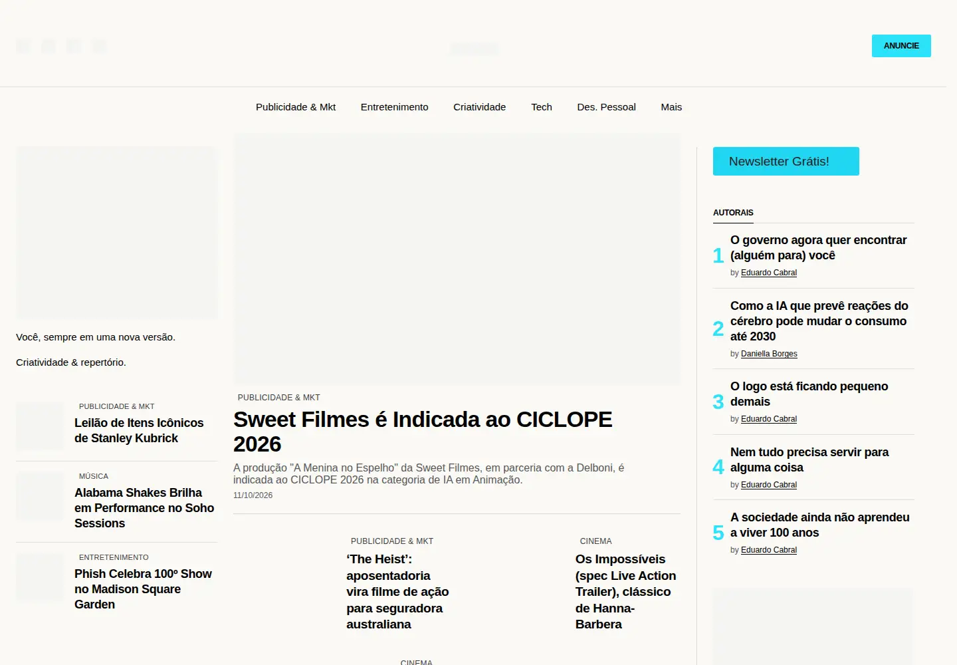Go to the Entretenimento section

coord(395,107)
